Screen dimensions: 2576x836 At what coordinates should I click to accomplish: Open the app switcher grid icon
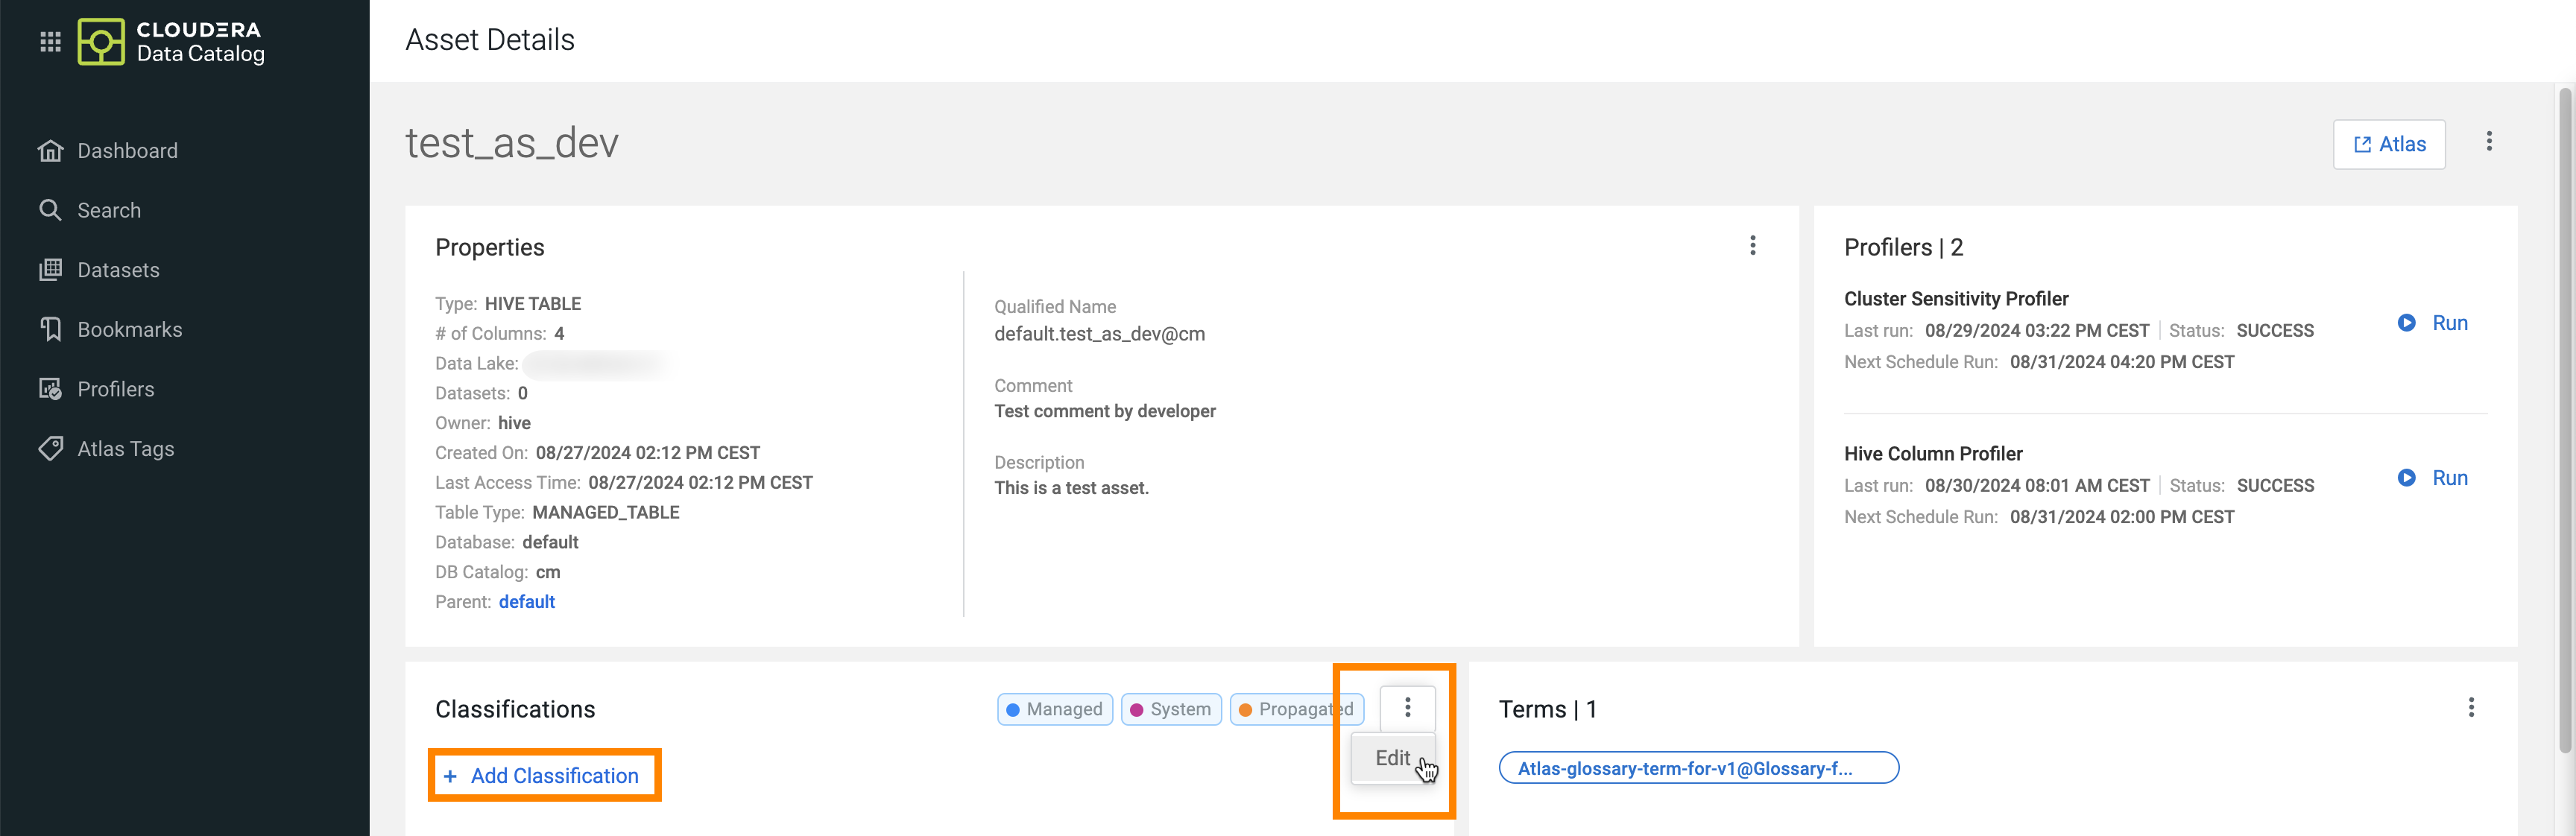point(50,41)
